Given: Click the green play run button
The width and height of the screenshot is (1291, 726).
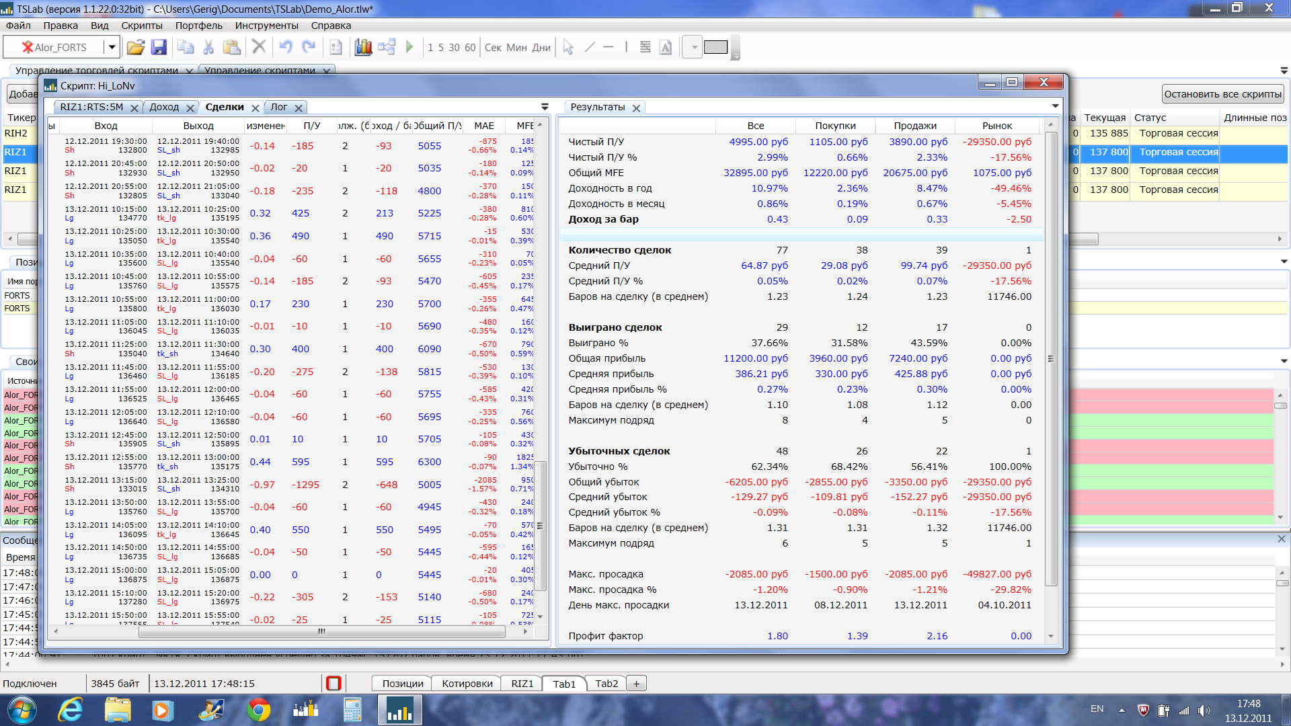Looking at the screenshot, I should click(x=409, y=47).
